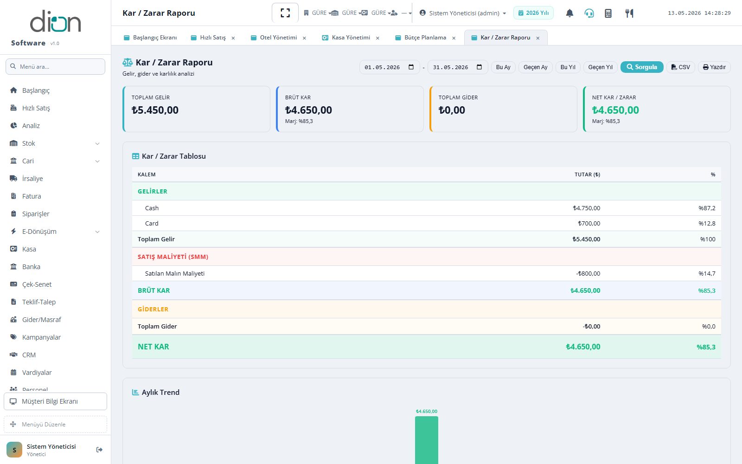
Task: Click the Menü ara search field
Action: [x=55, y=66]
